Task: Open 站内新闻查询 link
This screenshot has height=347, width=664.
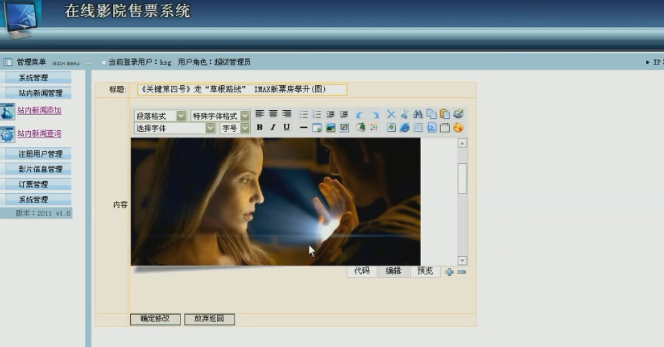Action: point(39,134)
